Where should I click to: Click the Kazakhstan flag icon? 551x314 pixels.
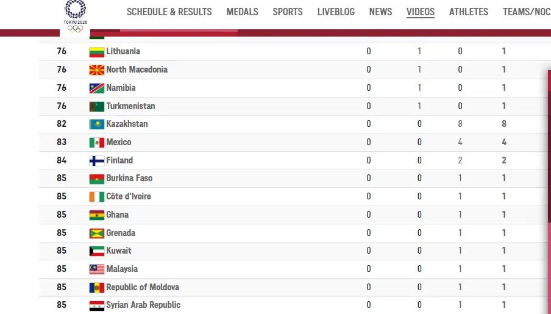(97, 124)
